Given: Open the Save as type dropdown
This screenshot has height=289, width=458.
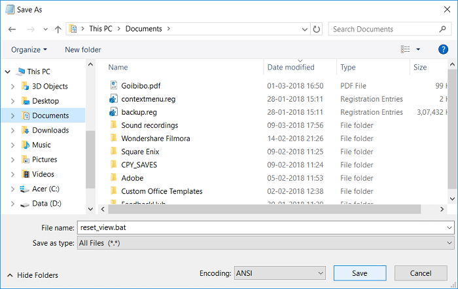Looking at the screenshot, I should coord(265,243).
